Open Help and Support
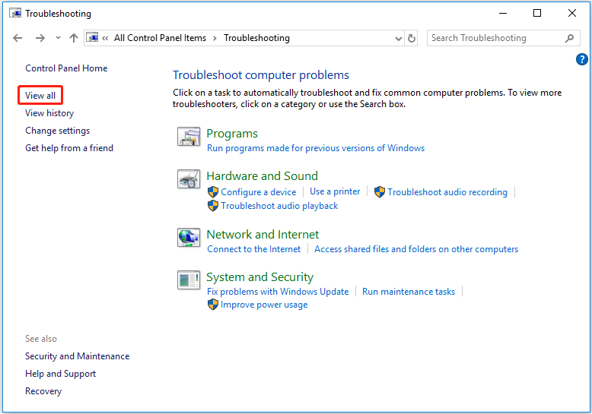Screen dimensions: 592x414 60,374
